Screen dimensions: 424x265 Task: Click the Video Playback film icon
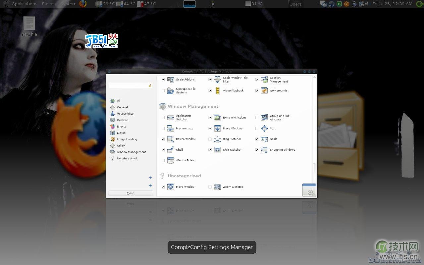click(x=217, y=91)
